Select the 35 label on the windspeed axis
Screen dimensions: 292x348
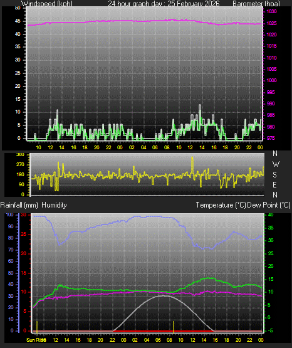point(18,46)
